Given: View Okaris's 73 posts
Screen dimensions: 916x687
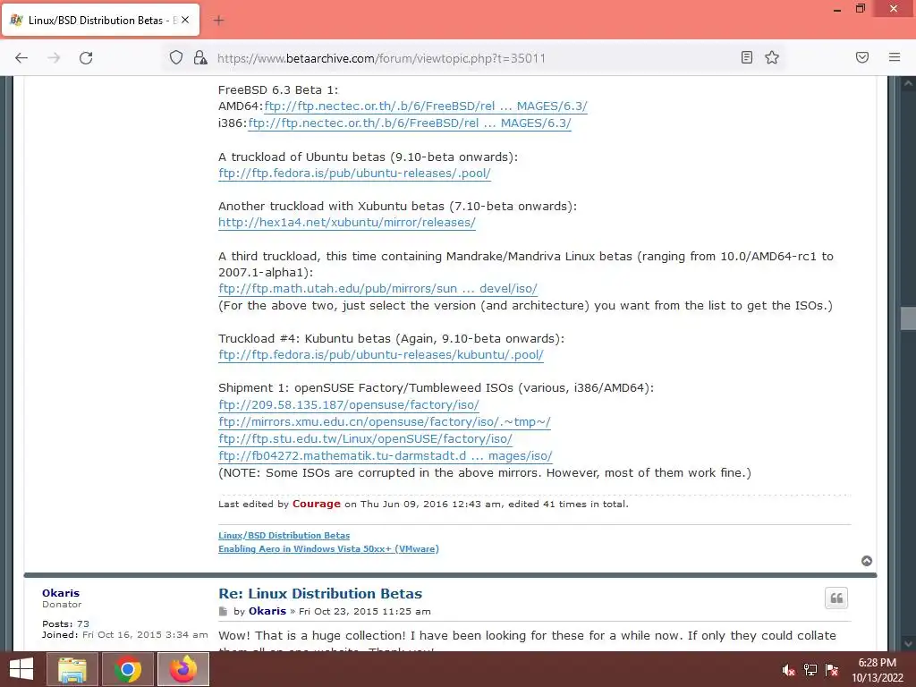Looking at the screenshot, I should pos(83,623).
